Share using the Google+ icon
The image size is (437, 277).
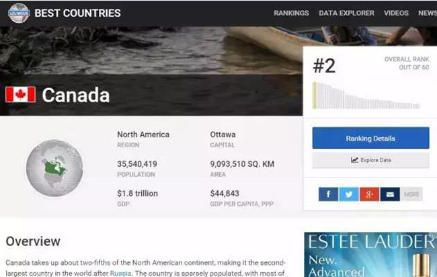click(x=368, y=194)
